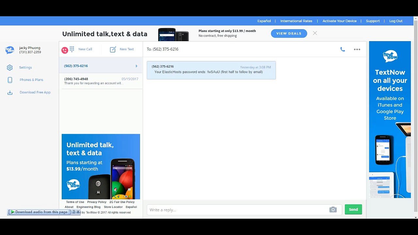The image size is (418, 235).
Task: Click the page's vertical scrollbar
Action: (415, 114)
